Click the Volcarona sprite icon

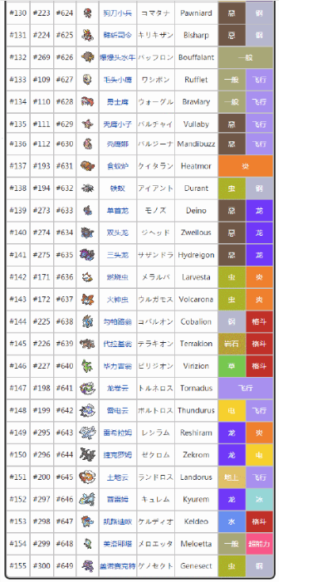[87, 299]
